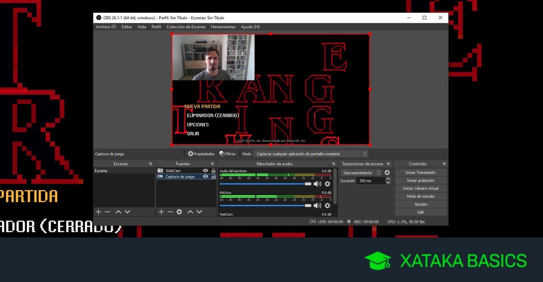Enable Modo de estudio
Image resolution: width=543 pixels, height=282 pixels.
[x=421, y=196]
